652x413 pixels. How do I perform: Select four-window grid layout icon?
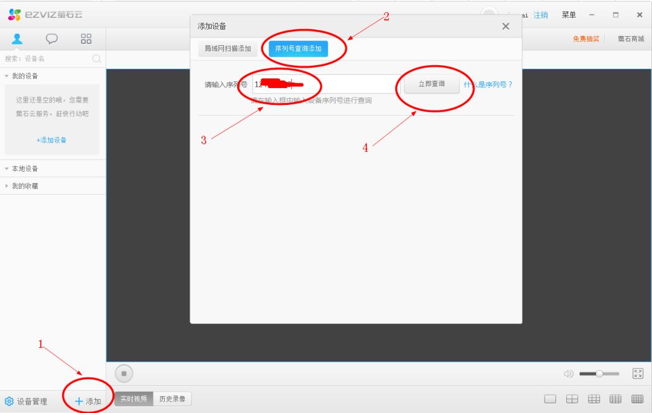tap(572, 399)
